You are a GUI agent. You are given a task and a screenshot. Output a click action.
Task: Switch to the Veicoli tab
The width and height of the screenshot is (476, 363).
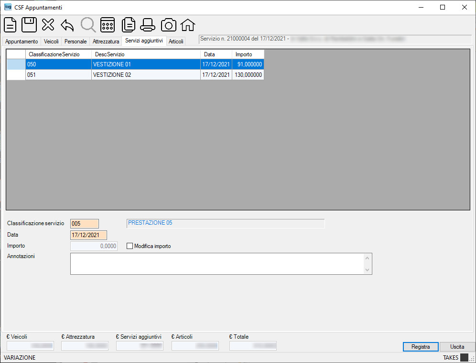click(51, 41)
